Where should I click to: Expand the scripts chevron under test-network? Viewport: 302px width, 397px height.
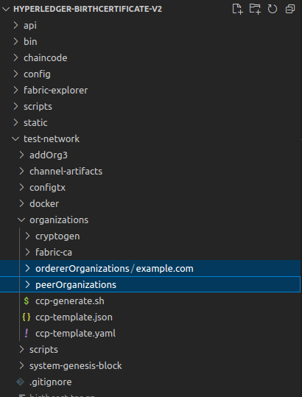click(22, 349)
